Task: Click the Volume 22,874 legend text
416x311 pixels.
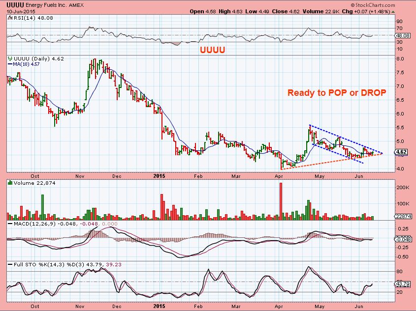Action: (34, 183)
